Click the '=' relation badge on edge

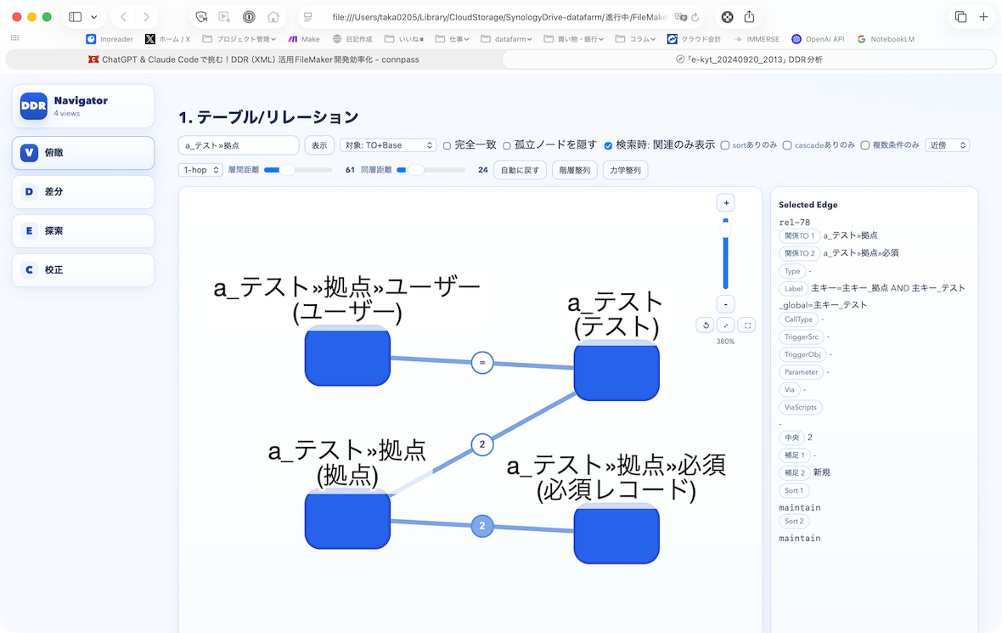click(x=482, y=363)
